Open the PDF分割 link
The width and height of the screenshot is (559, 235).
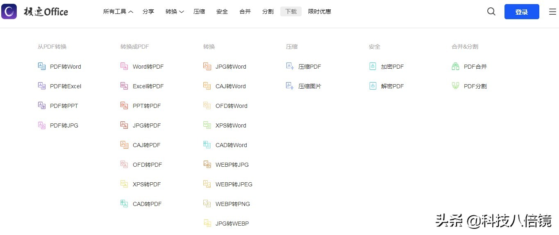[475, 86]
